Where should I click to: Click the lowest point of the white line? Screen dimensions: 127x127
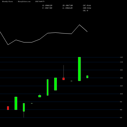(x=8, y=45)
